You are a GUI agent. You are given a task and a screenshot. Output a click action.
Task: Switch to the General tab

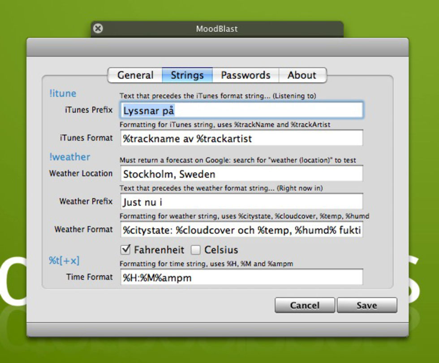tap(135, 75)
